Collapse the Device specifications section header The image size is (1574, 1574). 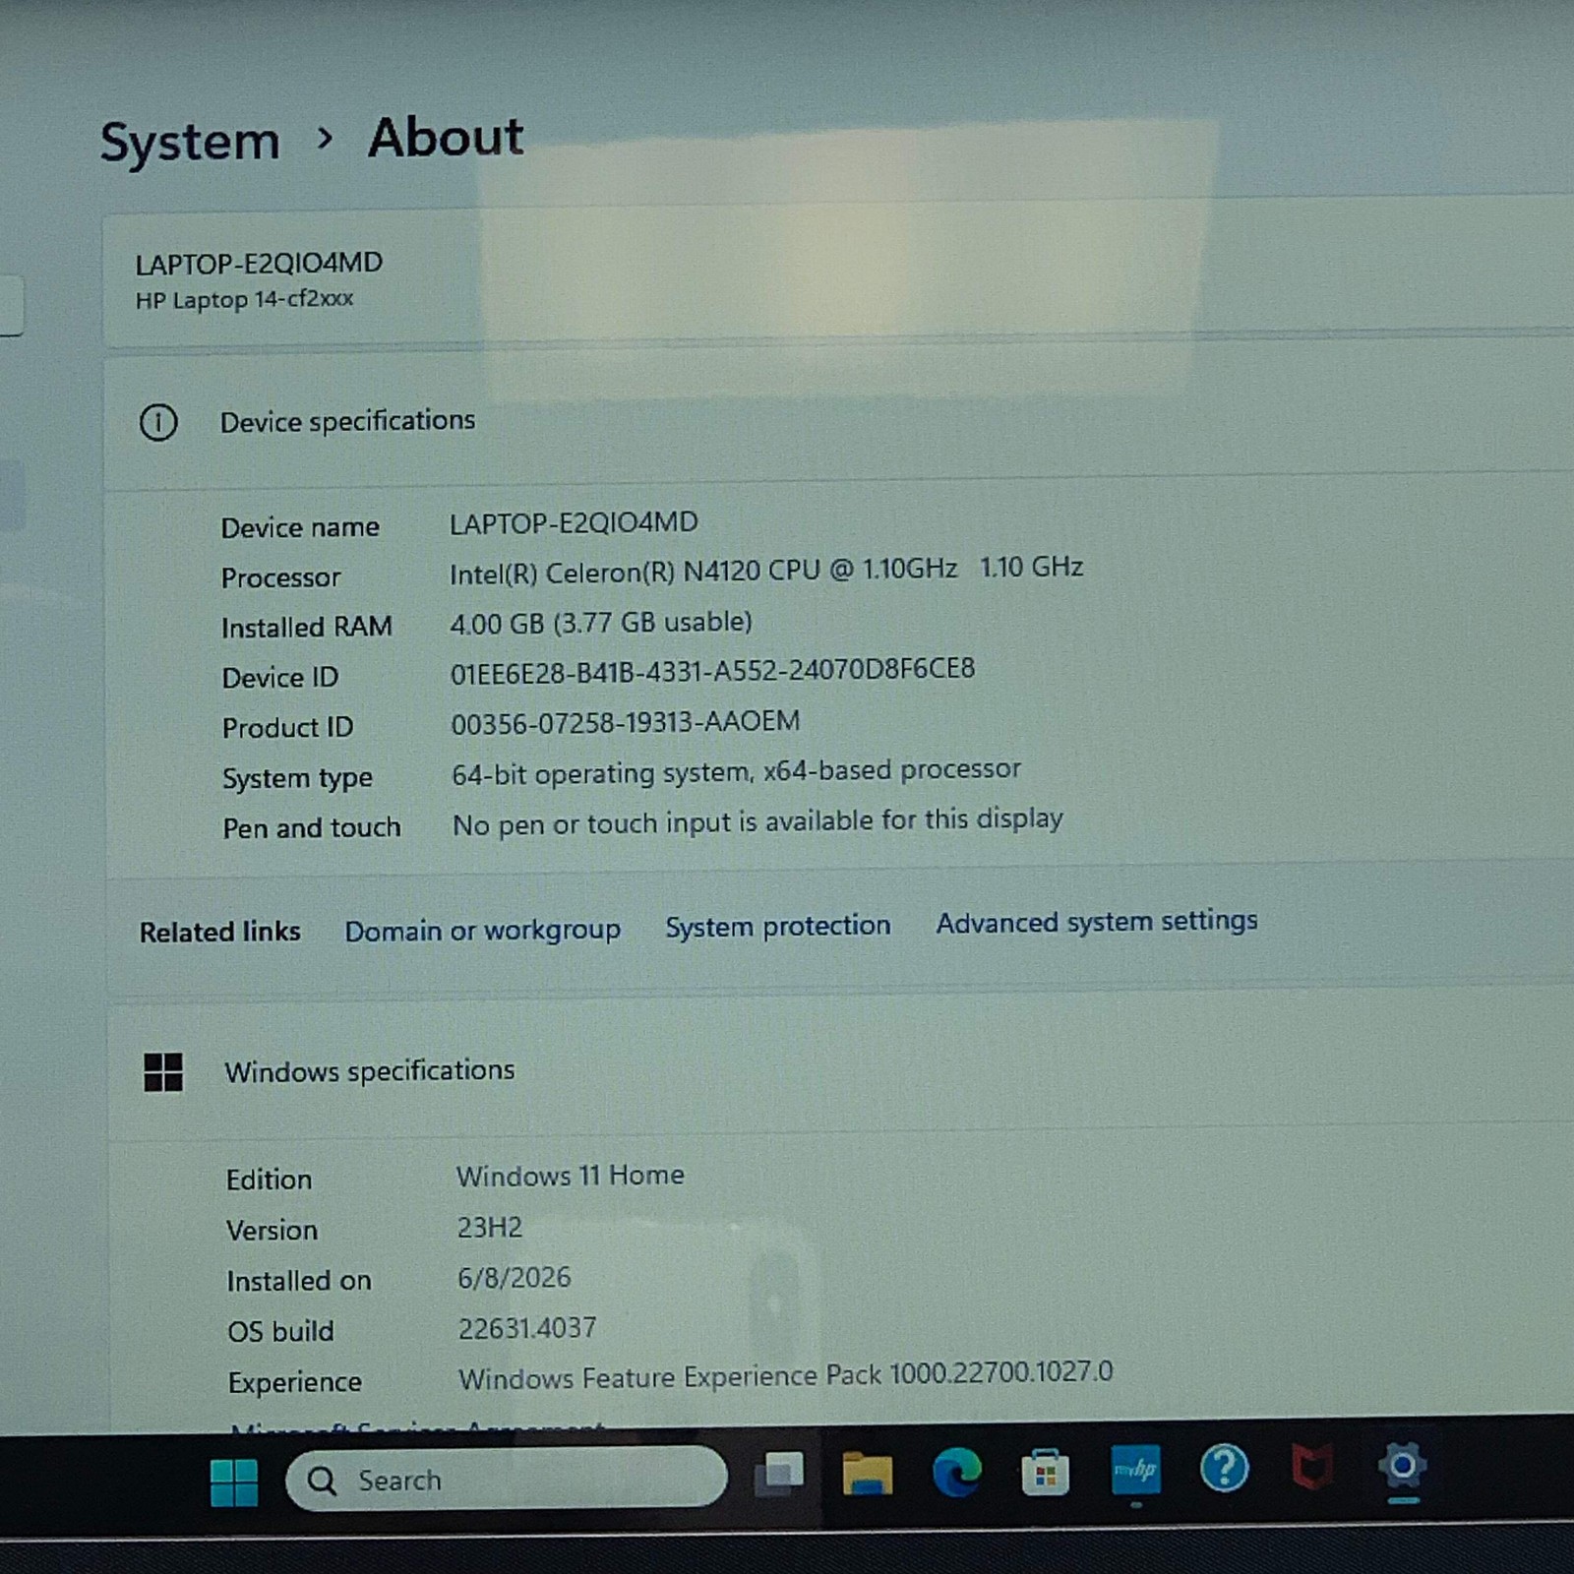coord(838,421)
